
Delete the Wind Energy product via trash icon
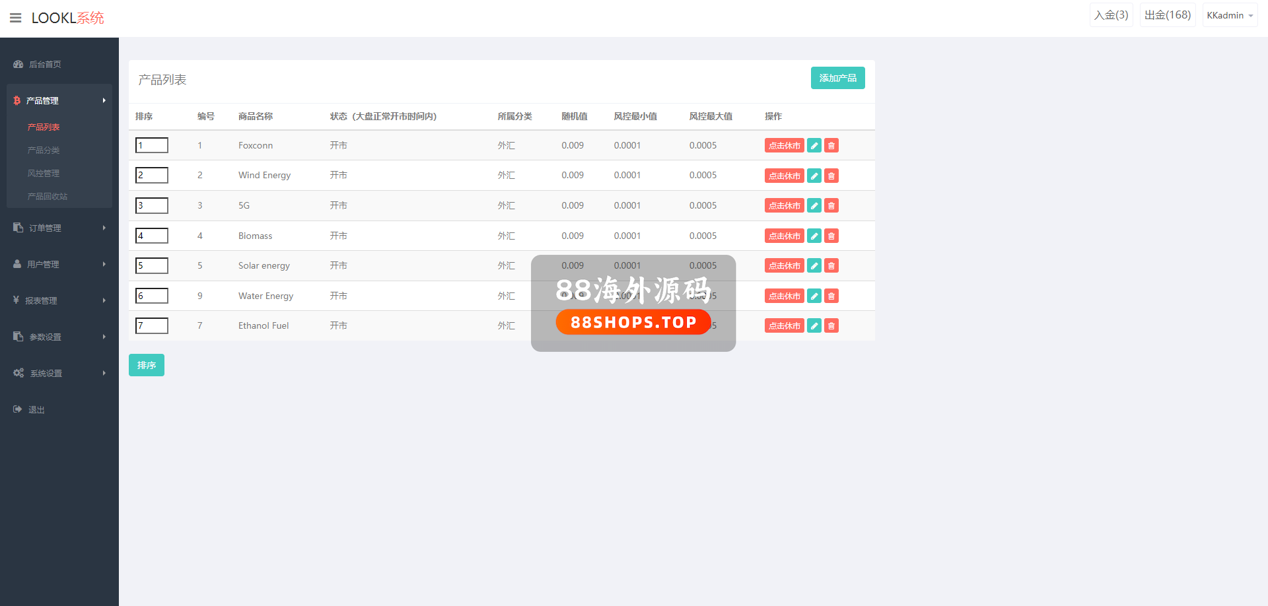(831, 176)
